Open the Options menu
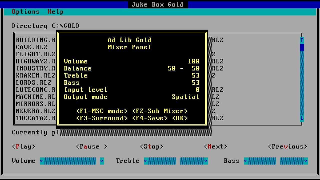Screen dimensions: 320x180 pyautogui.click(x=25, y=12)
